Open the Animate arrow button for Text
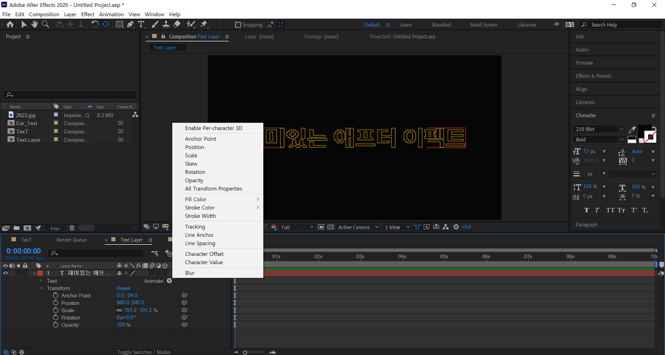 click(x=169, y=281)
